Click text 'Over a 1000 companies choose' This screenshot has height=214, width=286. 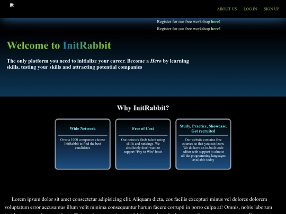pos(83,139)
